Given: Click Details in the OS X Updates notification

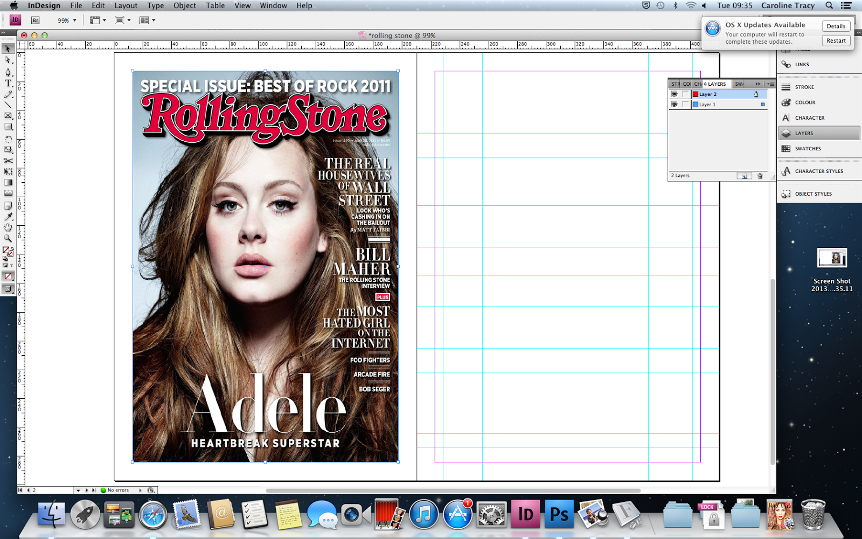Looking at the screenshot, I should pos(836,26).
